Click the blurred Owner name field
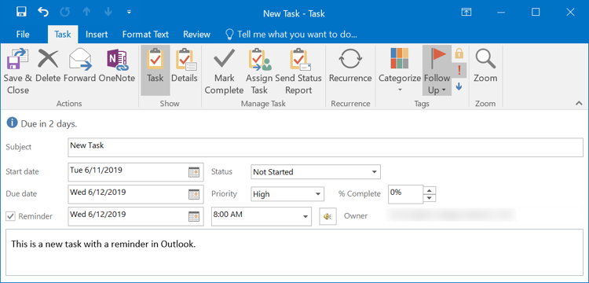 click(x=451, y=215)
